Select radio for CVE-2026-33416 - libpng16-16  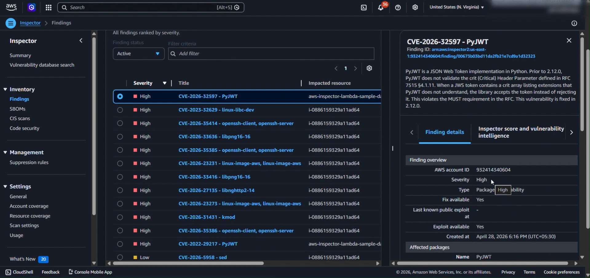pyautogui.click(x=120, y=177)
